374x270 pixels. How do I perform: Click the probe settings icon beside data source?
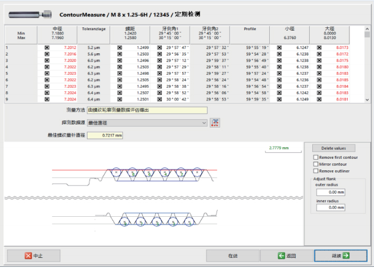215,123
